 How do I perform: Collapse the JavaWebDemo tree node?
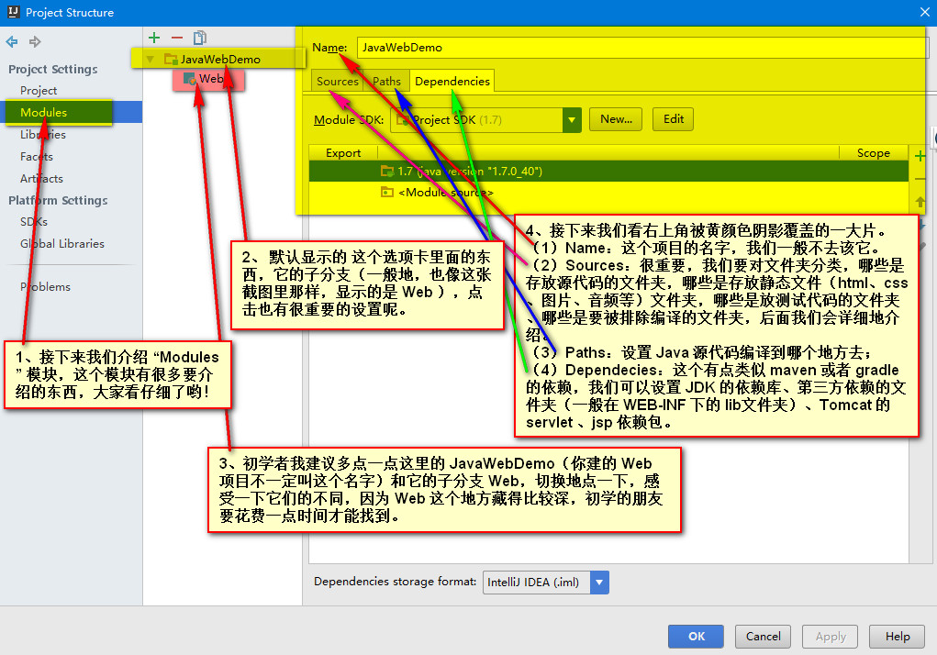coord(151,59)
